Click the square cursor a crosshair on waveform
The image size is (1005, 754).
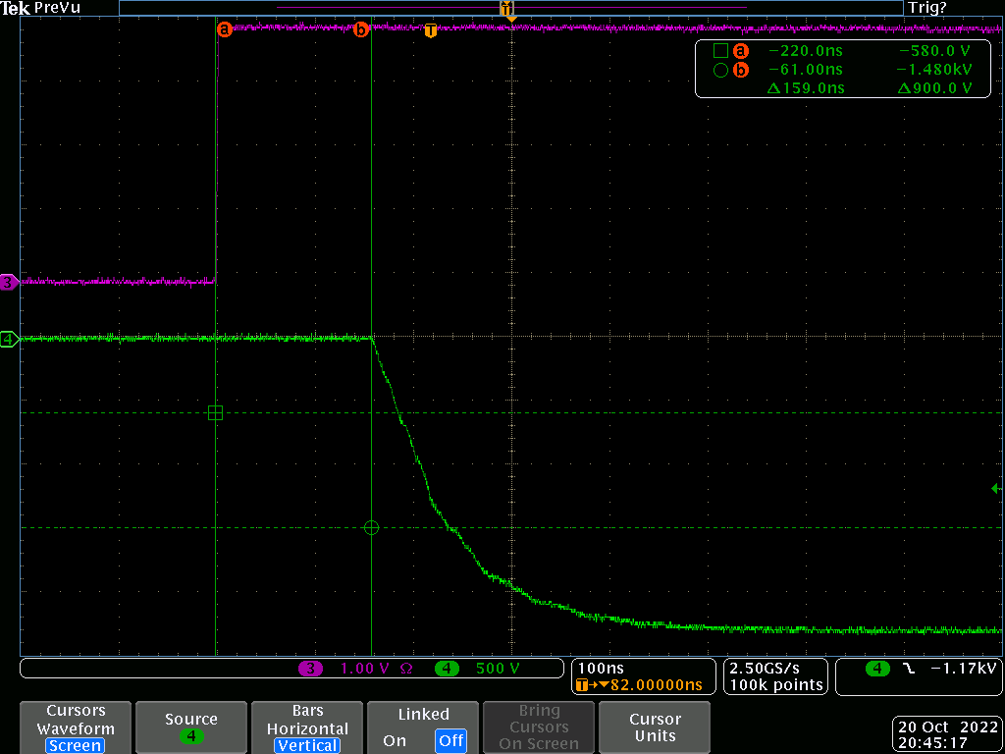[216, 413]
